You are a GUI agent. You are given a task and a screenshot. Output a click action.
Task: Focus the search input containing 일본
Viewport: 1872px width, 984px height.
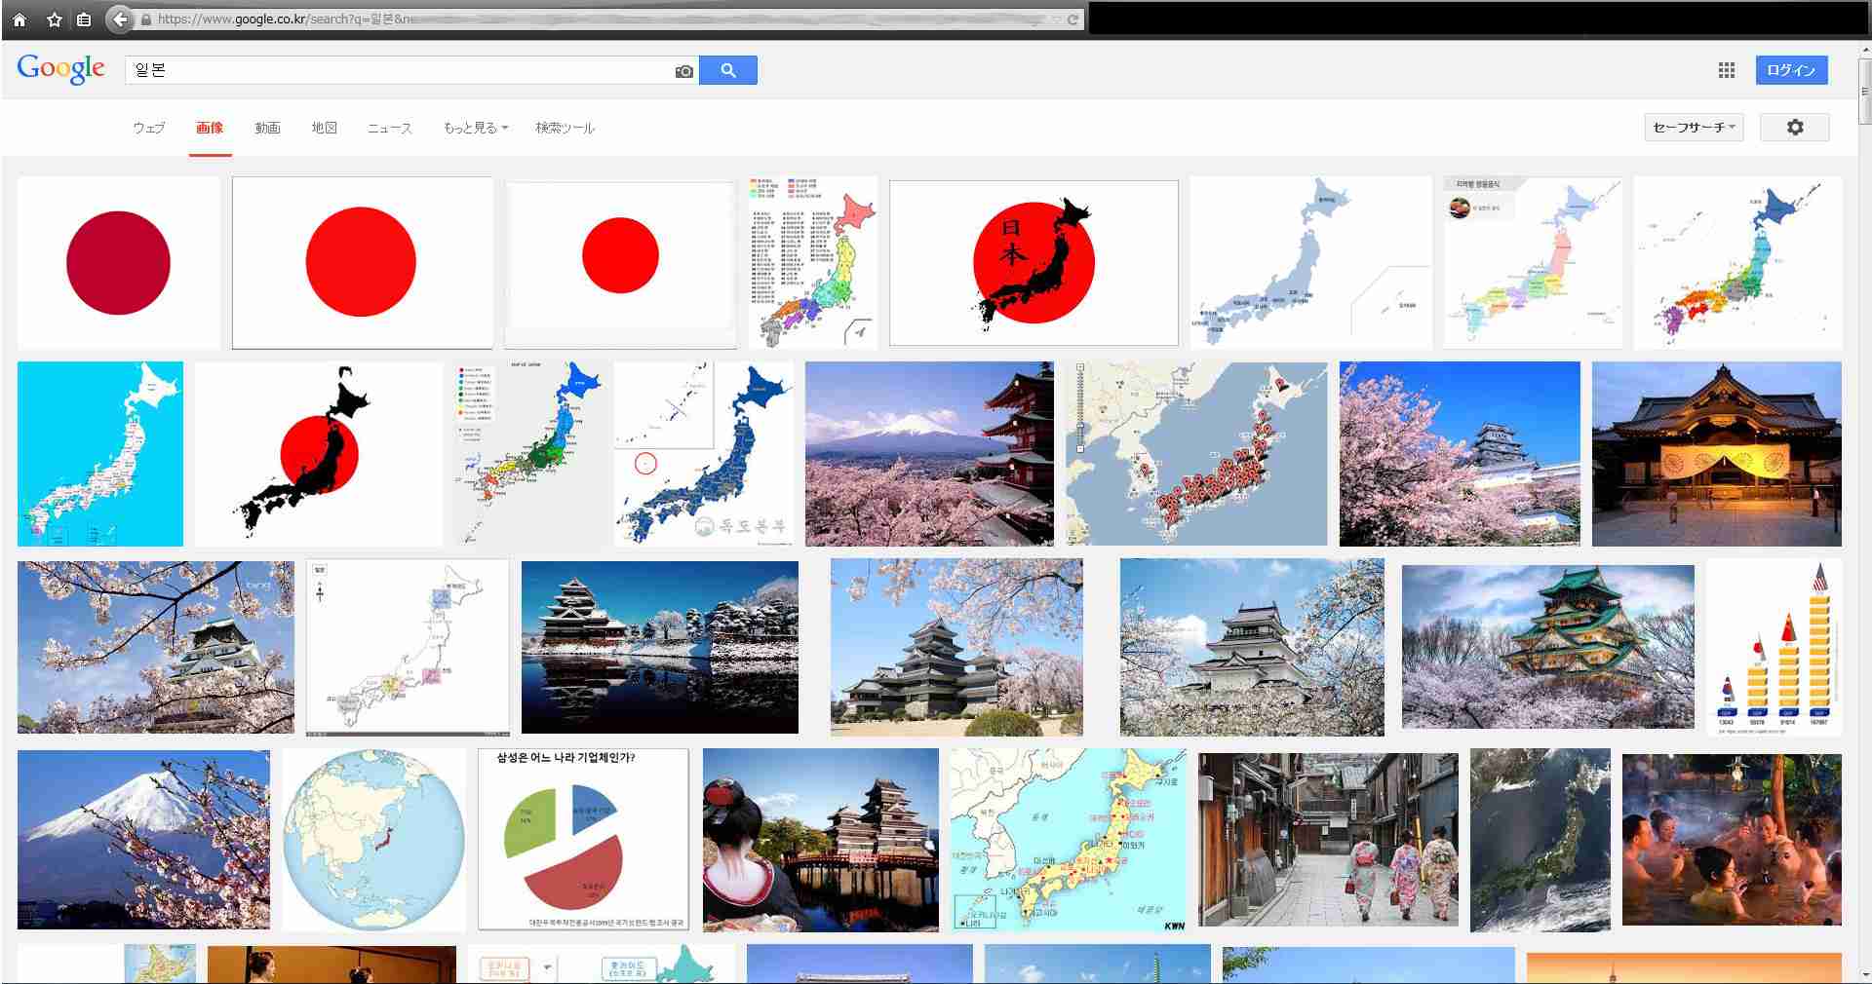[400, 70]
